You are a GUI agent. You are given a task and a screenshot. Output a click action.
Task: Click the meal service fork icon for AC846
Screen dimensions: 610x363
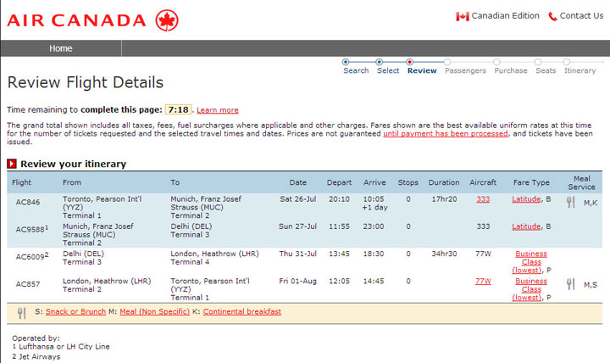click(570, 202)
